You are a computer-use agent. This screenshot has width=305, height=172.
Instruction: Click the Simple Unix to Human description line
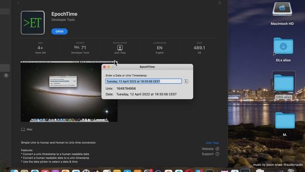(58, 142)
